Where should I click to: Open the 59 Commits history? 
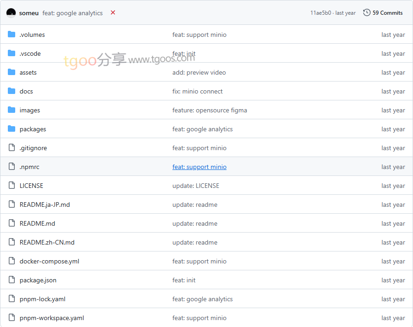tap(387, 13)
